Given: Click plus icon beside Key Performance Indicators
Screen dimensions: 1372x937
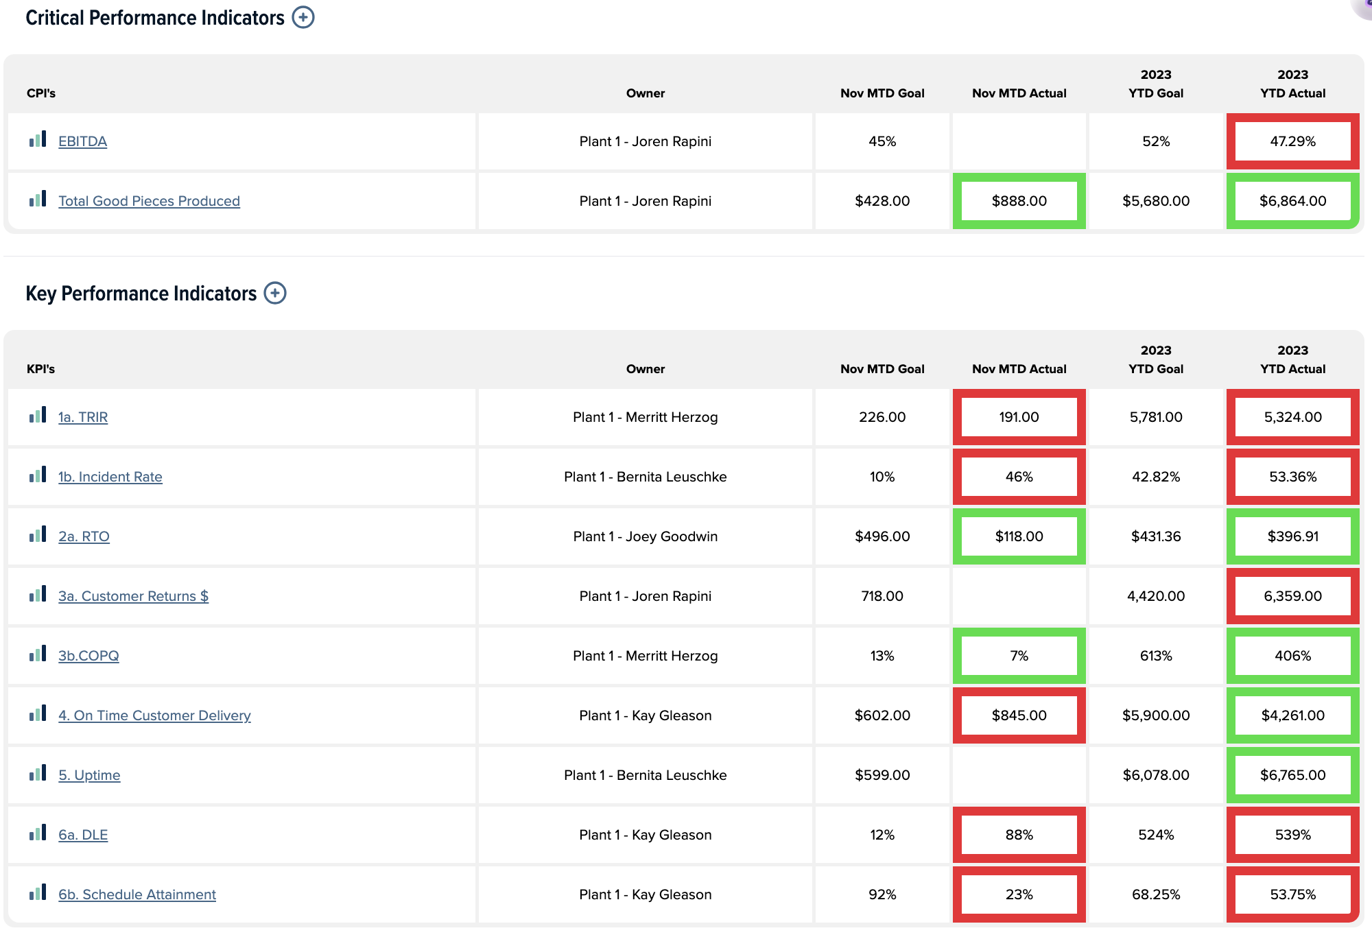Looking at the screenshot, I should 275,293.
